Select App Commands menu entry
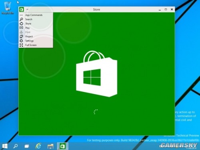 tap(36, 15)
